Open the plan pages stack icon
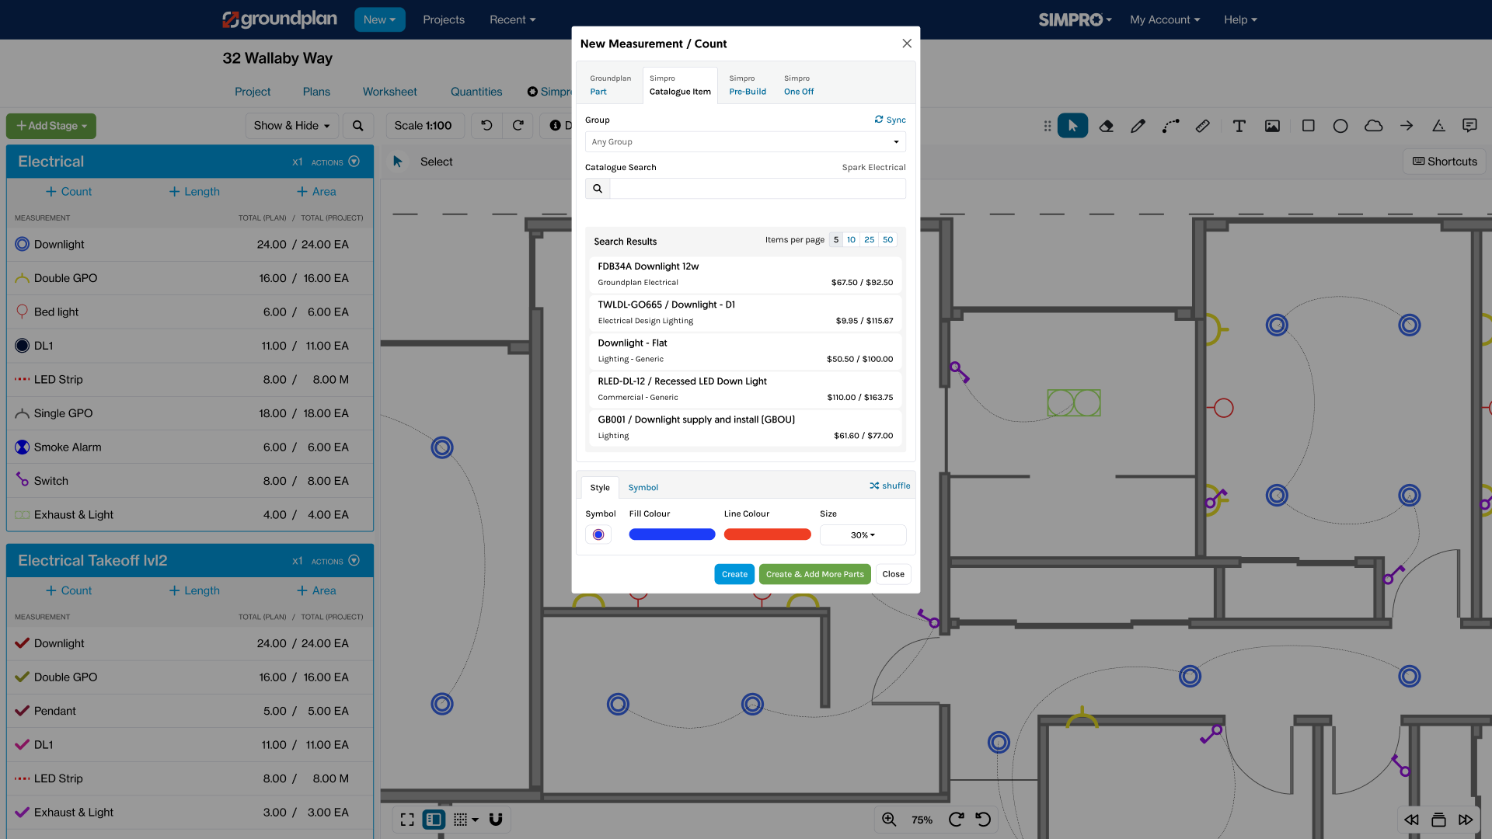 (1438, 820)
